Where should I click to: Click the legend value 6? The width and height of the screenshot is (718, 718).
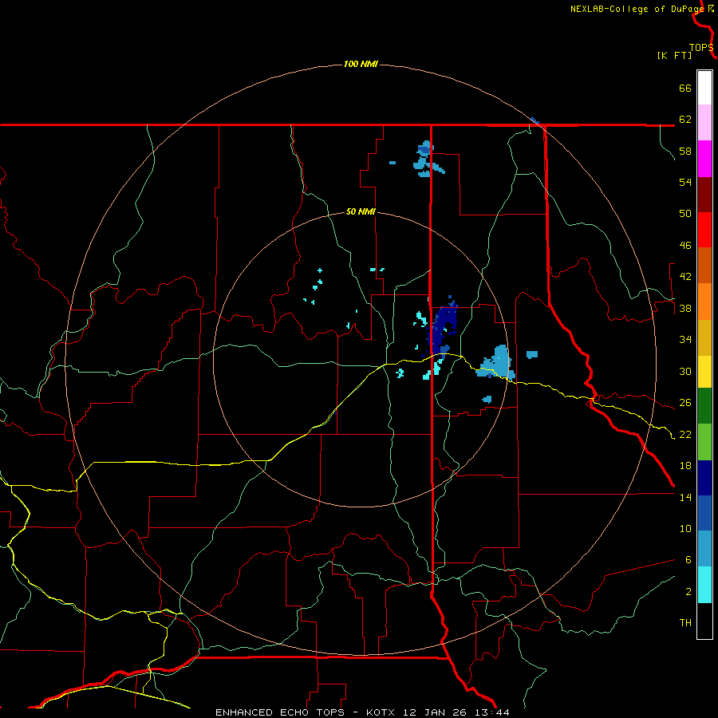click(x=688, y=560)
